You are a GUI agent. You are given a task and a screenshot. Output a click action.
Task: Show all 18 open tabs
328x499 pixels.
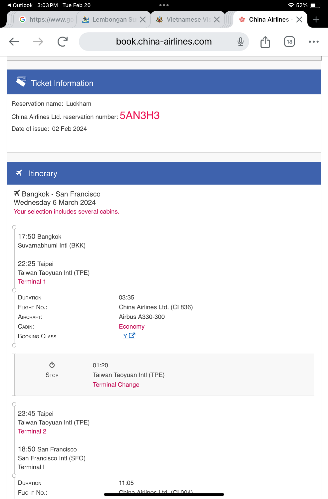289,42
